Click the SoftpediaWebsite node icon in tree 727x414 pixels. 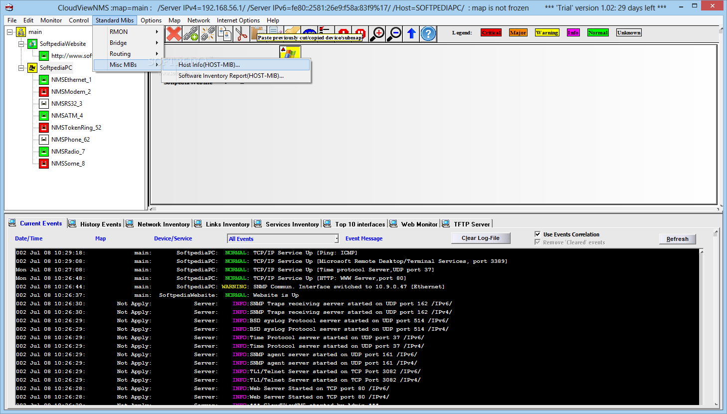click(32, 44)
